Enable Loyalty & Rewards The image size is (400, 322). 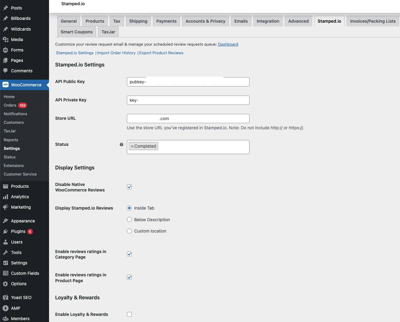pos(129,314)
